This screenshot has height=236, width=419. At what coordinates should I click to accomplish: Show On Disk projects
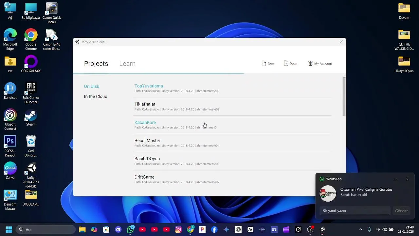pos(92,86)
